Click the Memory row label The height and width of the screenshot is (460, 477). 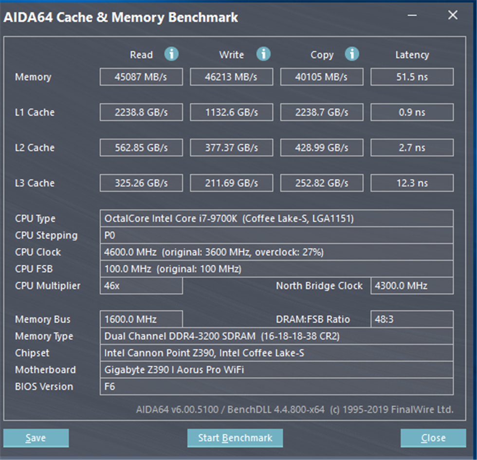pos(33,77)
